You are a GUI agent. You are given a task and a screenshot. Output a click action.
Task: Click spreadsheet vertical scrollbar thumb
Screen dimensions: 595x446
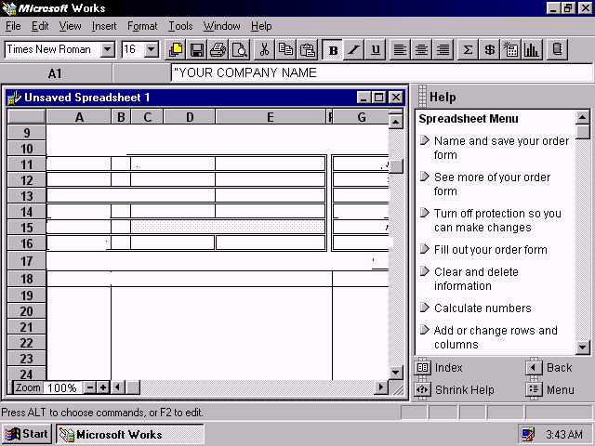[x=395, y=166]
